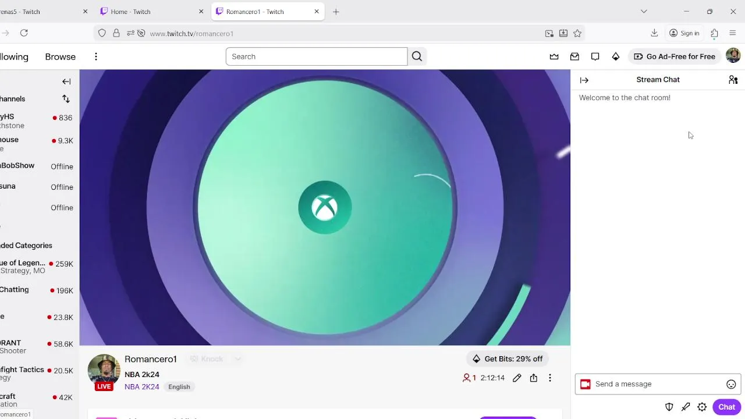
Task: Open the three-dot more menu beside Browse
Action: 96,56
